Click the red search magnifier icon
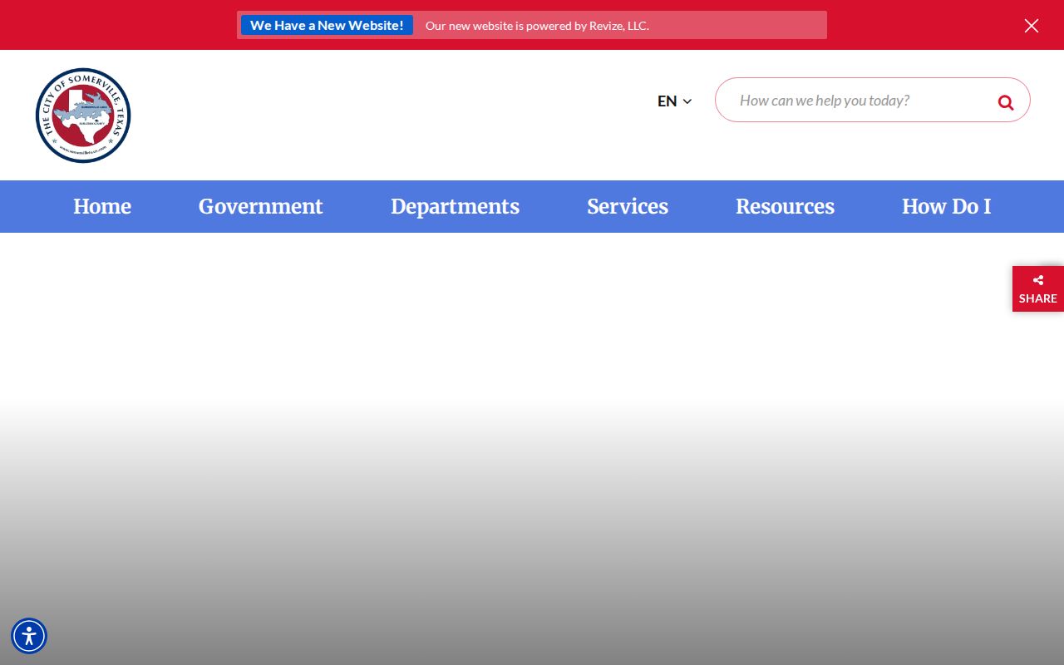The image size is (1064, 665). click(x=1006, y=102)
